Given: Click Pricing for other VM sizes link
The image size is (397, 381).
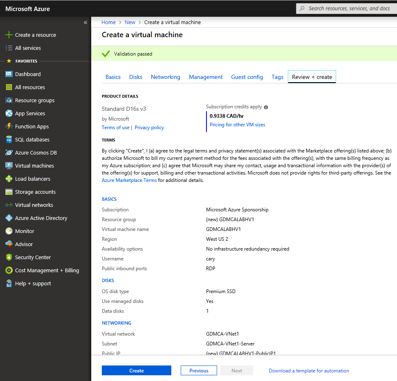Looking at the screenshot, I should point(237,125).
